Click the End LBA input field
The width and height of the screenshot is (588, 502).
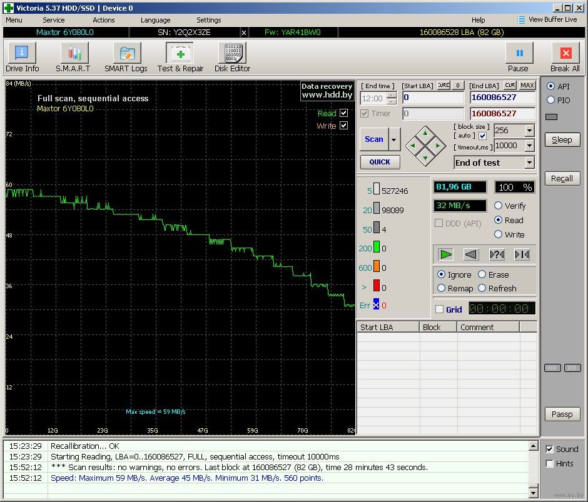[x=502, y=98]
